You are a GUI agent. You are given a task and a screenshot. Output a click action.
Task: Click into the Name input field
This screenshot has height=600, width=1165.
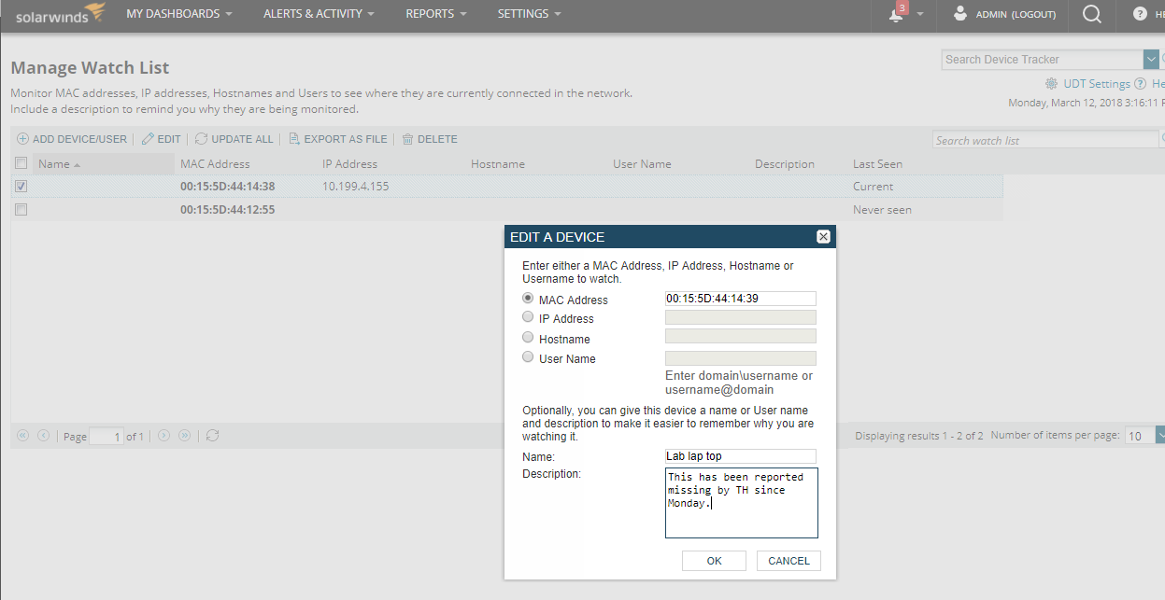pyautogui.click(x=740, y=456)
